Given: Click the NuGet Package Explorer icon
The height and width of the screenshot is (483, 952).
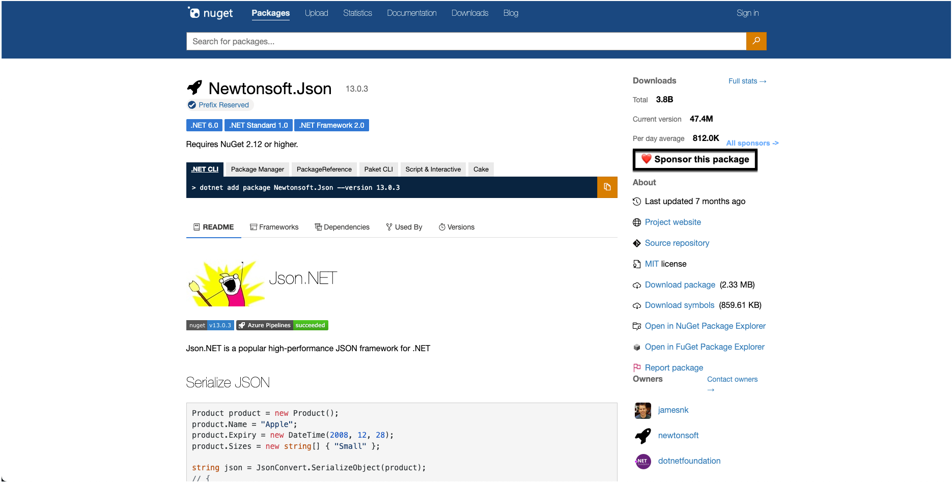Looking at the screenshot, I should [637, 326].
